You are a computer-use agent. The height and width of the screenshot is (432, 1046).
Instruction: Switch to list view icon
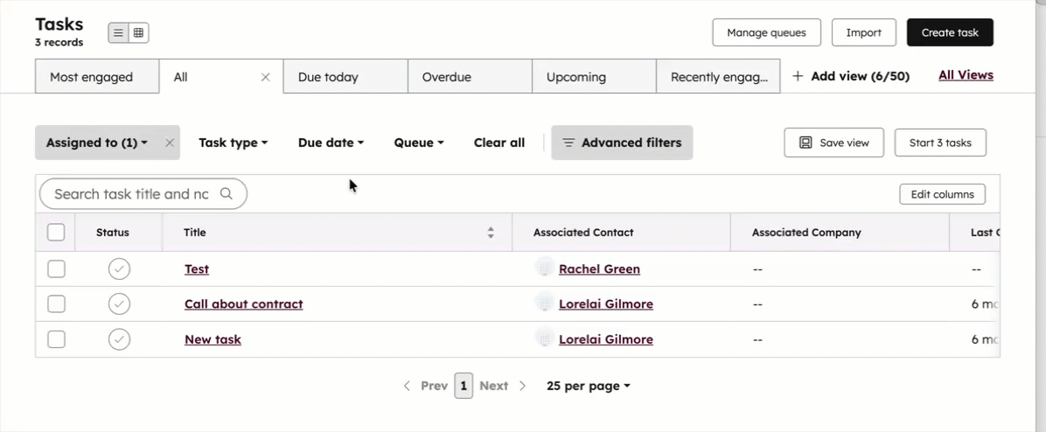pos(119,32)
